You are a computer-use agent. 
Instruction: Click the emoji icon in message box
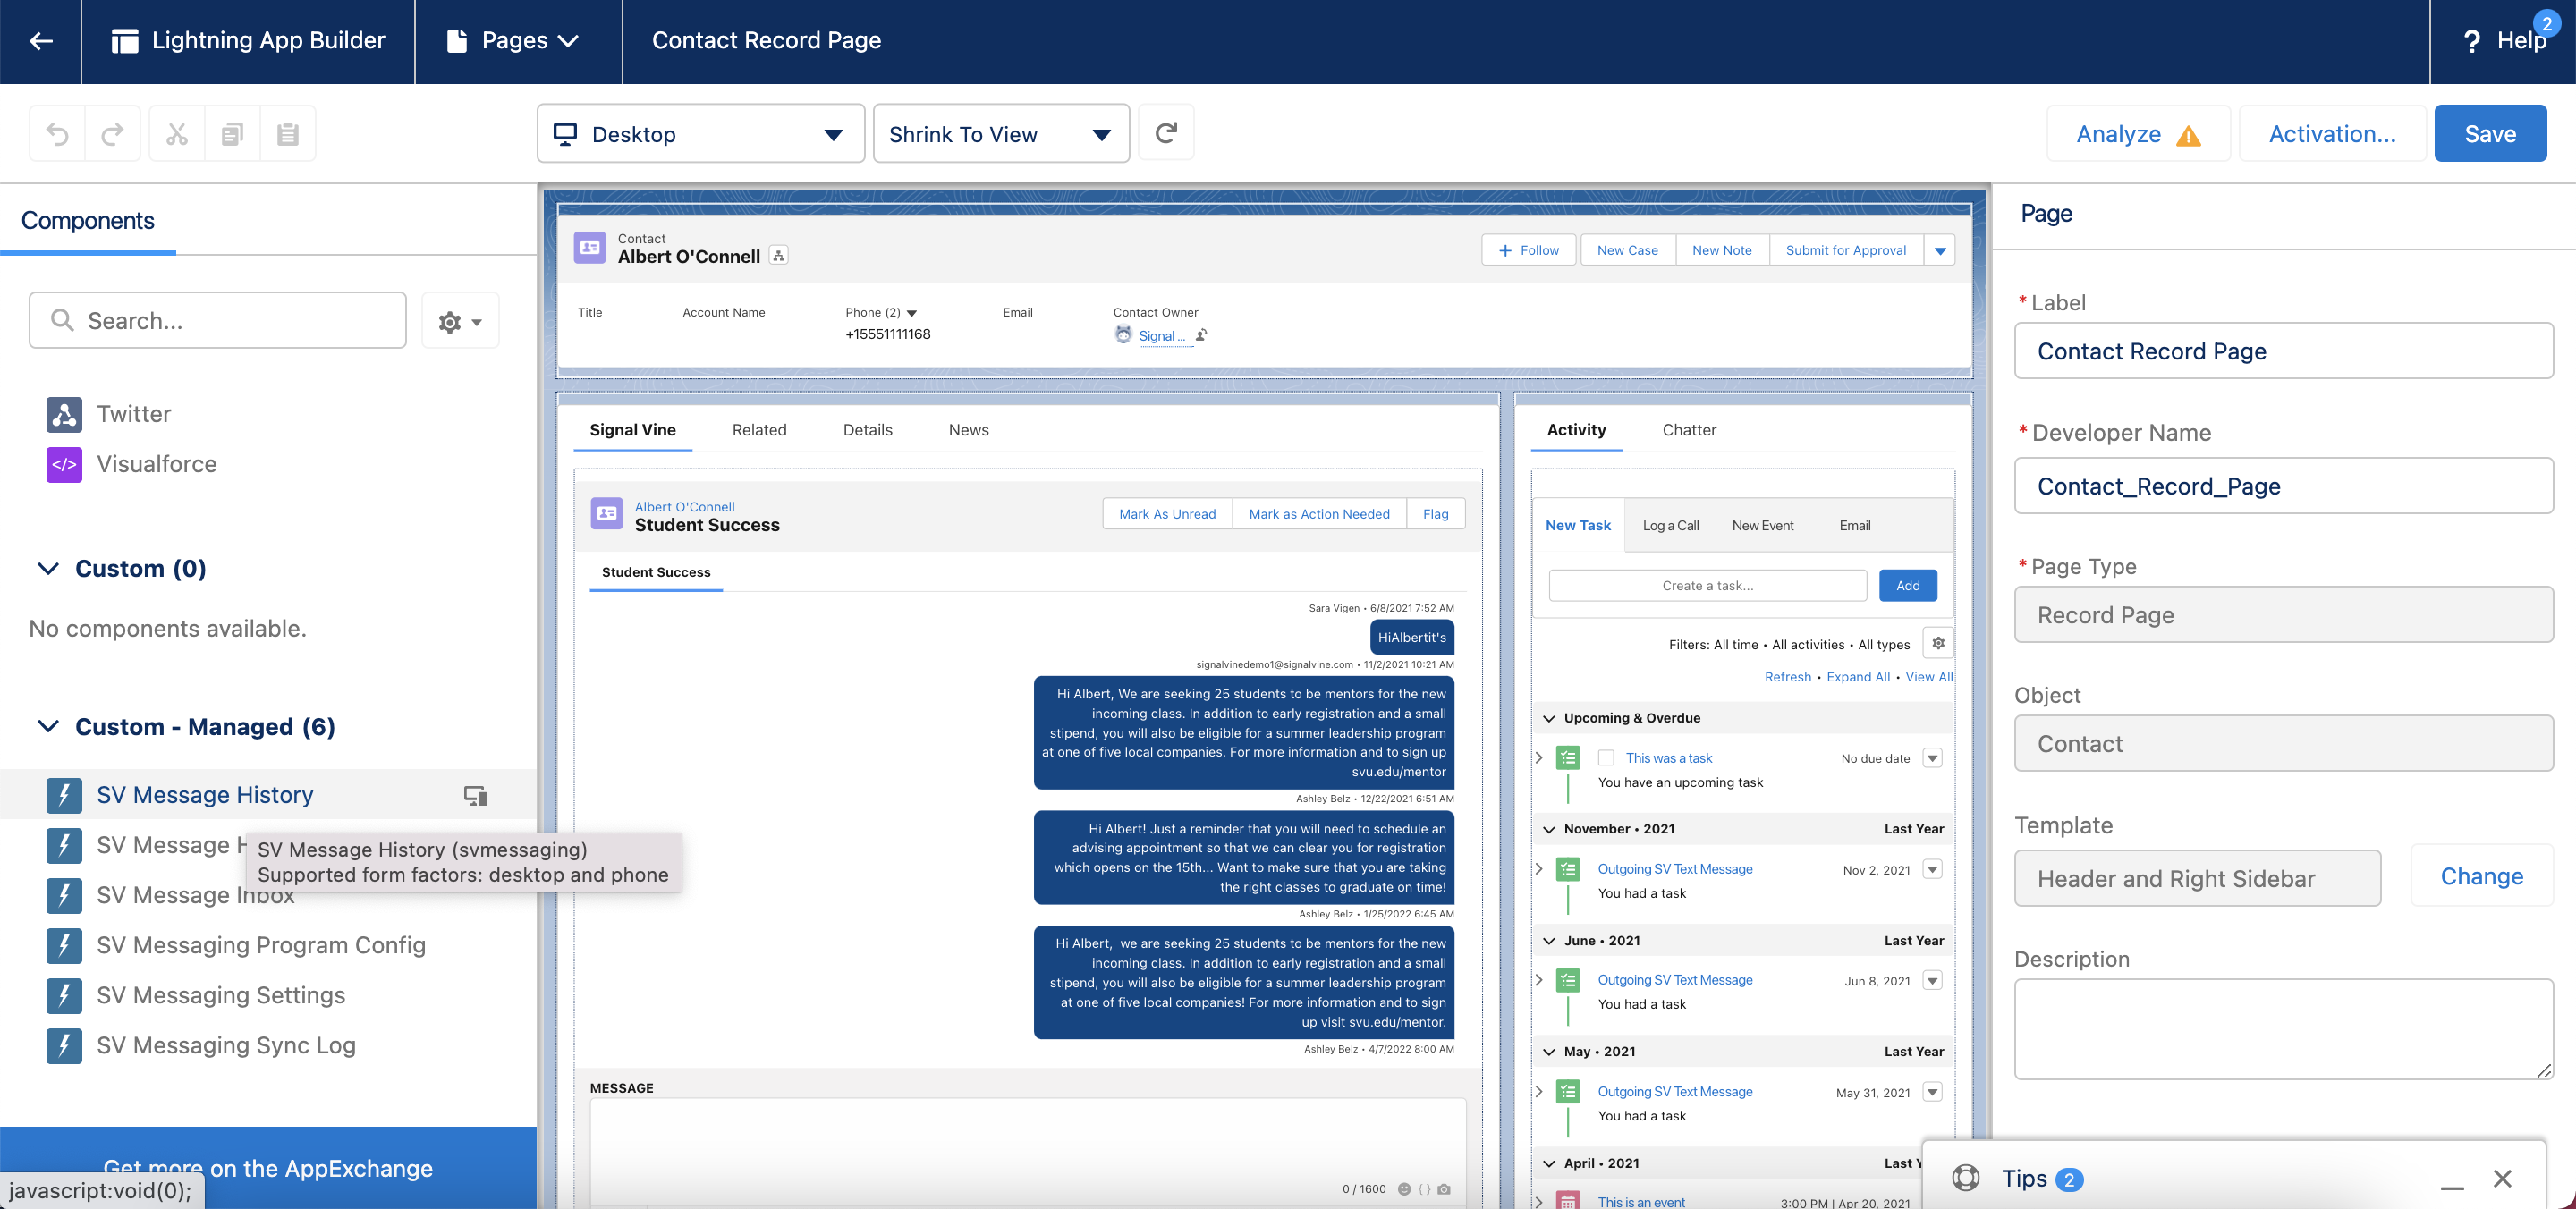1404,1189
